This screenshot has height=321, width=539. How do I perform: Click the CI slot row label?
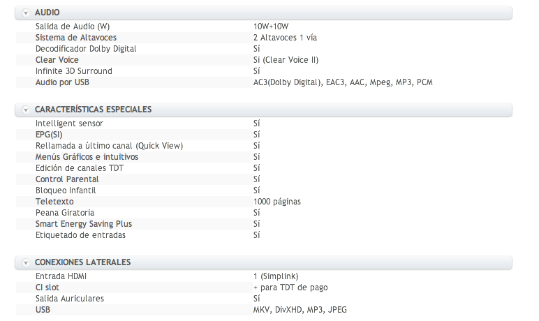[x=47, y=288]
